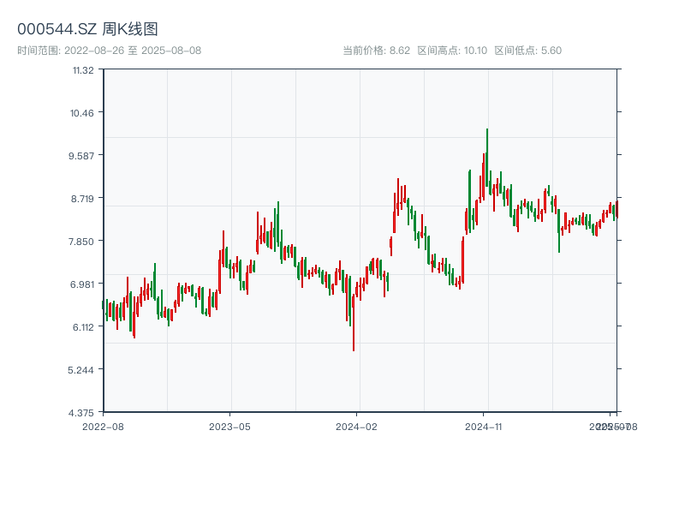Select the last candle at the chart's right edge
The width and height of the screenshot is (685, 514).
(615, 211)
